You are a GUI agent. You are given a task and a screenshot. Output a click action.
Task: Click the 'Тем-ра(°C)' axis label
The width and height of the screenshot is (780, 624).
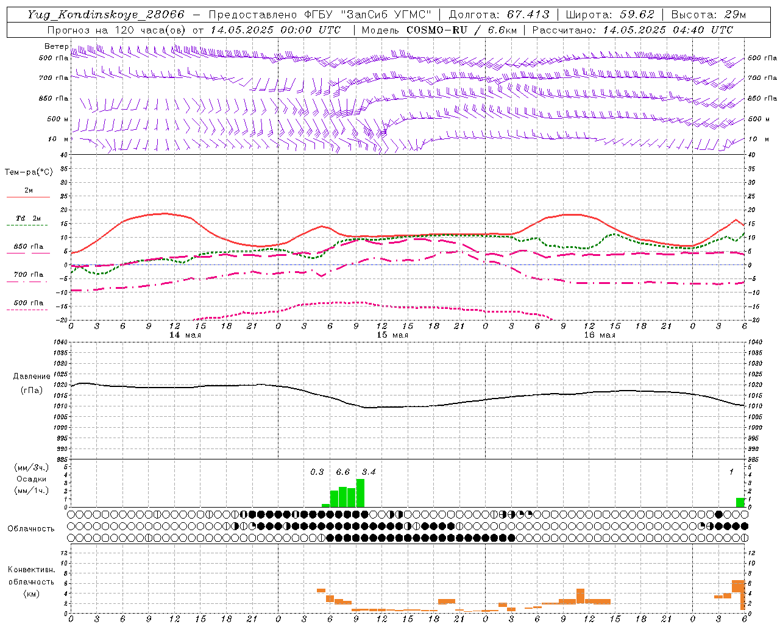click(x=29, y=172)
